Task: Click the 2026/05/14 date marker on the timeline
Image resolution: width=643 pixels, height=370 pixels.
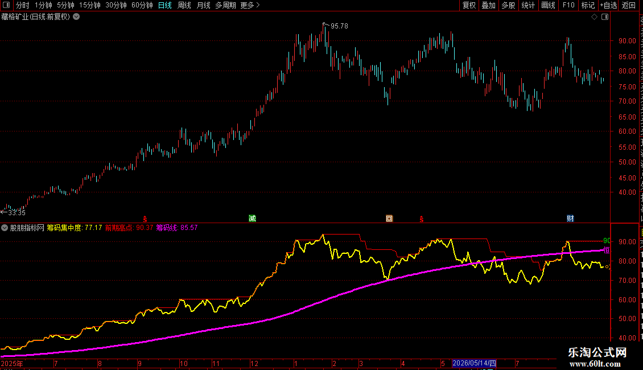Action: click(474, 363)
